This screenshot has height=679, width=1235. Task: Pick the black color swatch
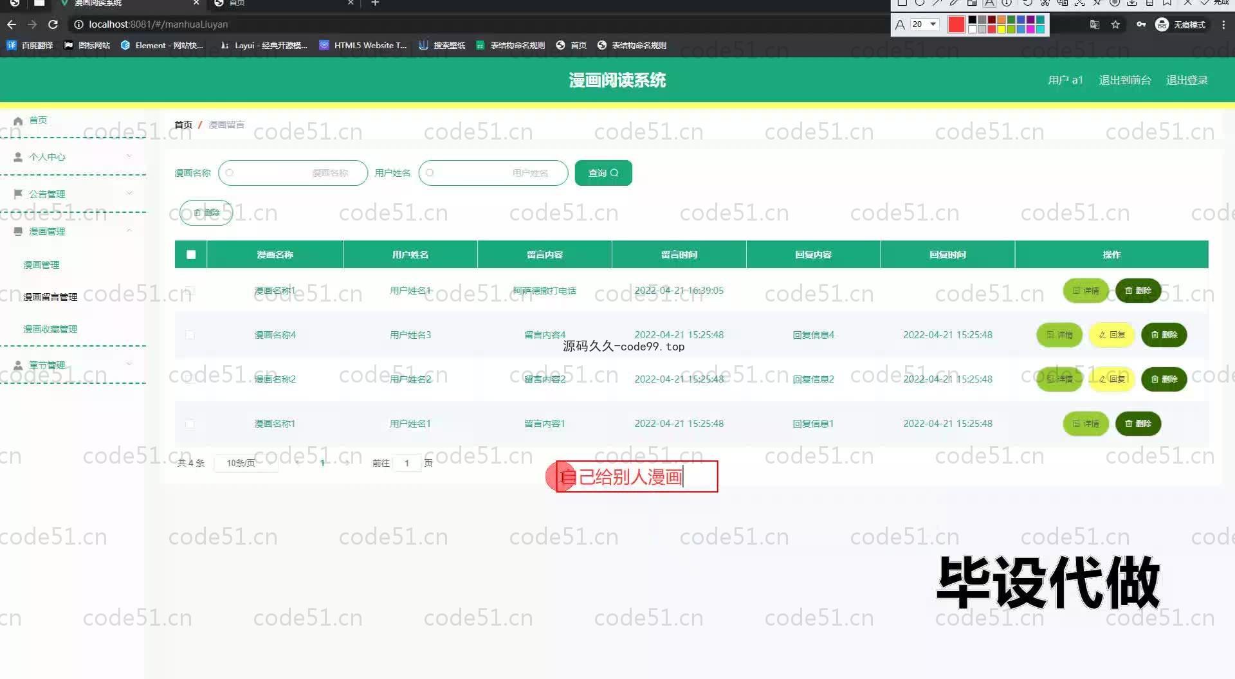coord(973,21)
